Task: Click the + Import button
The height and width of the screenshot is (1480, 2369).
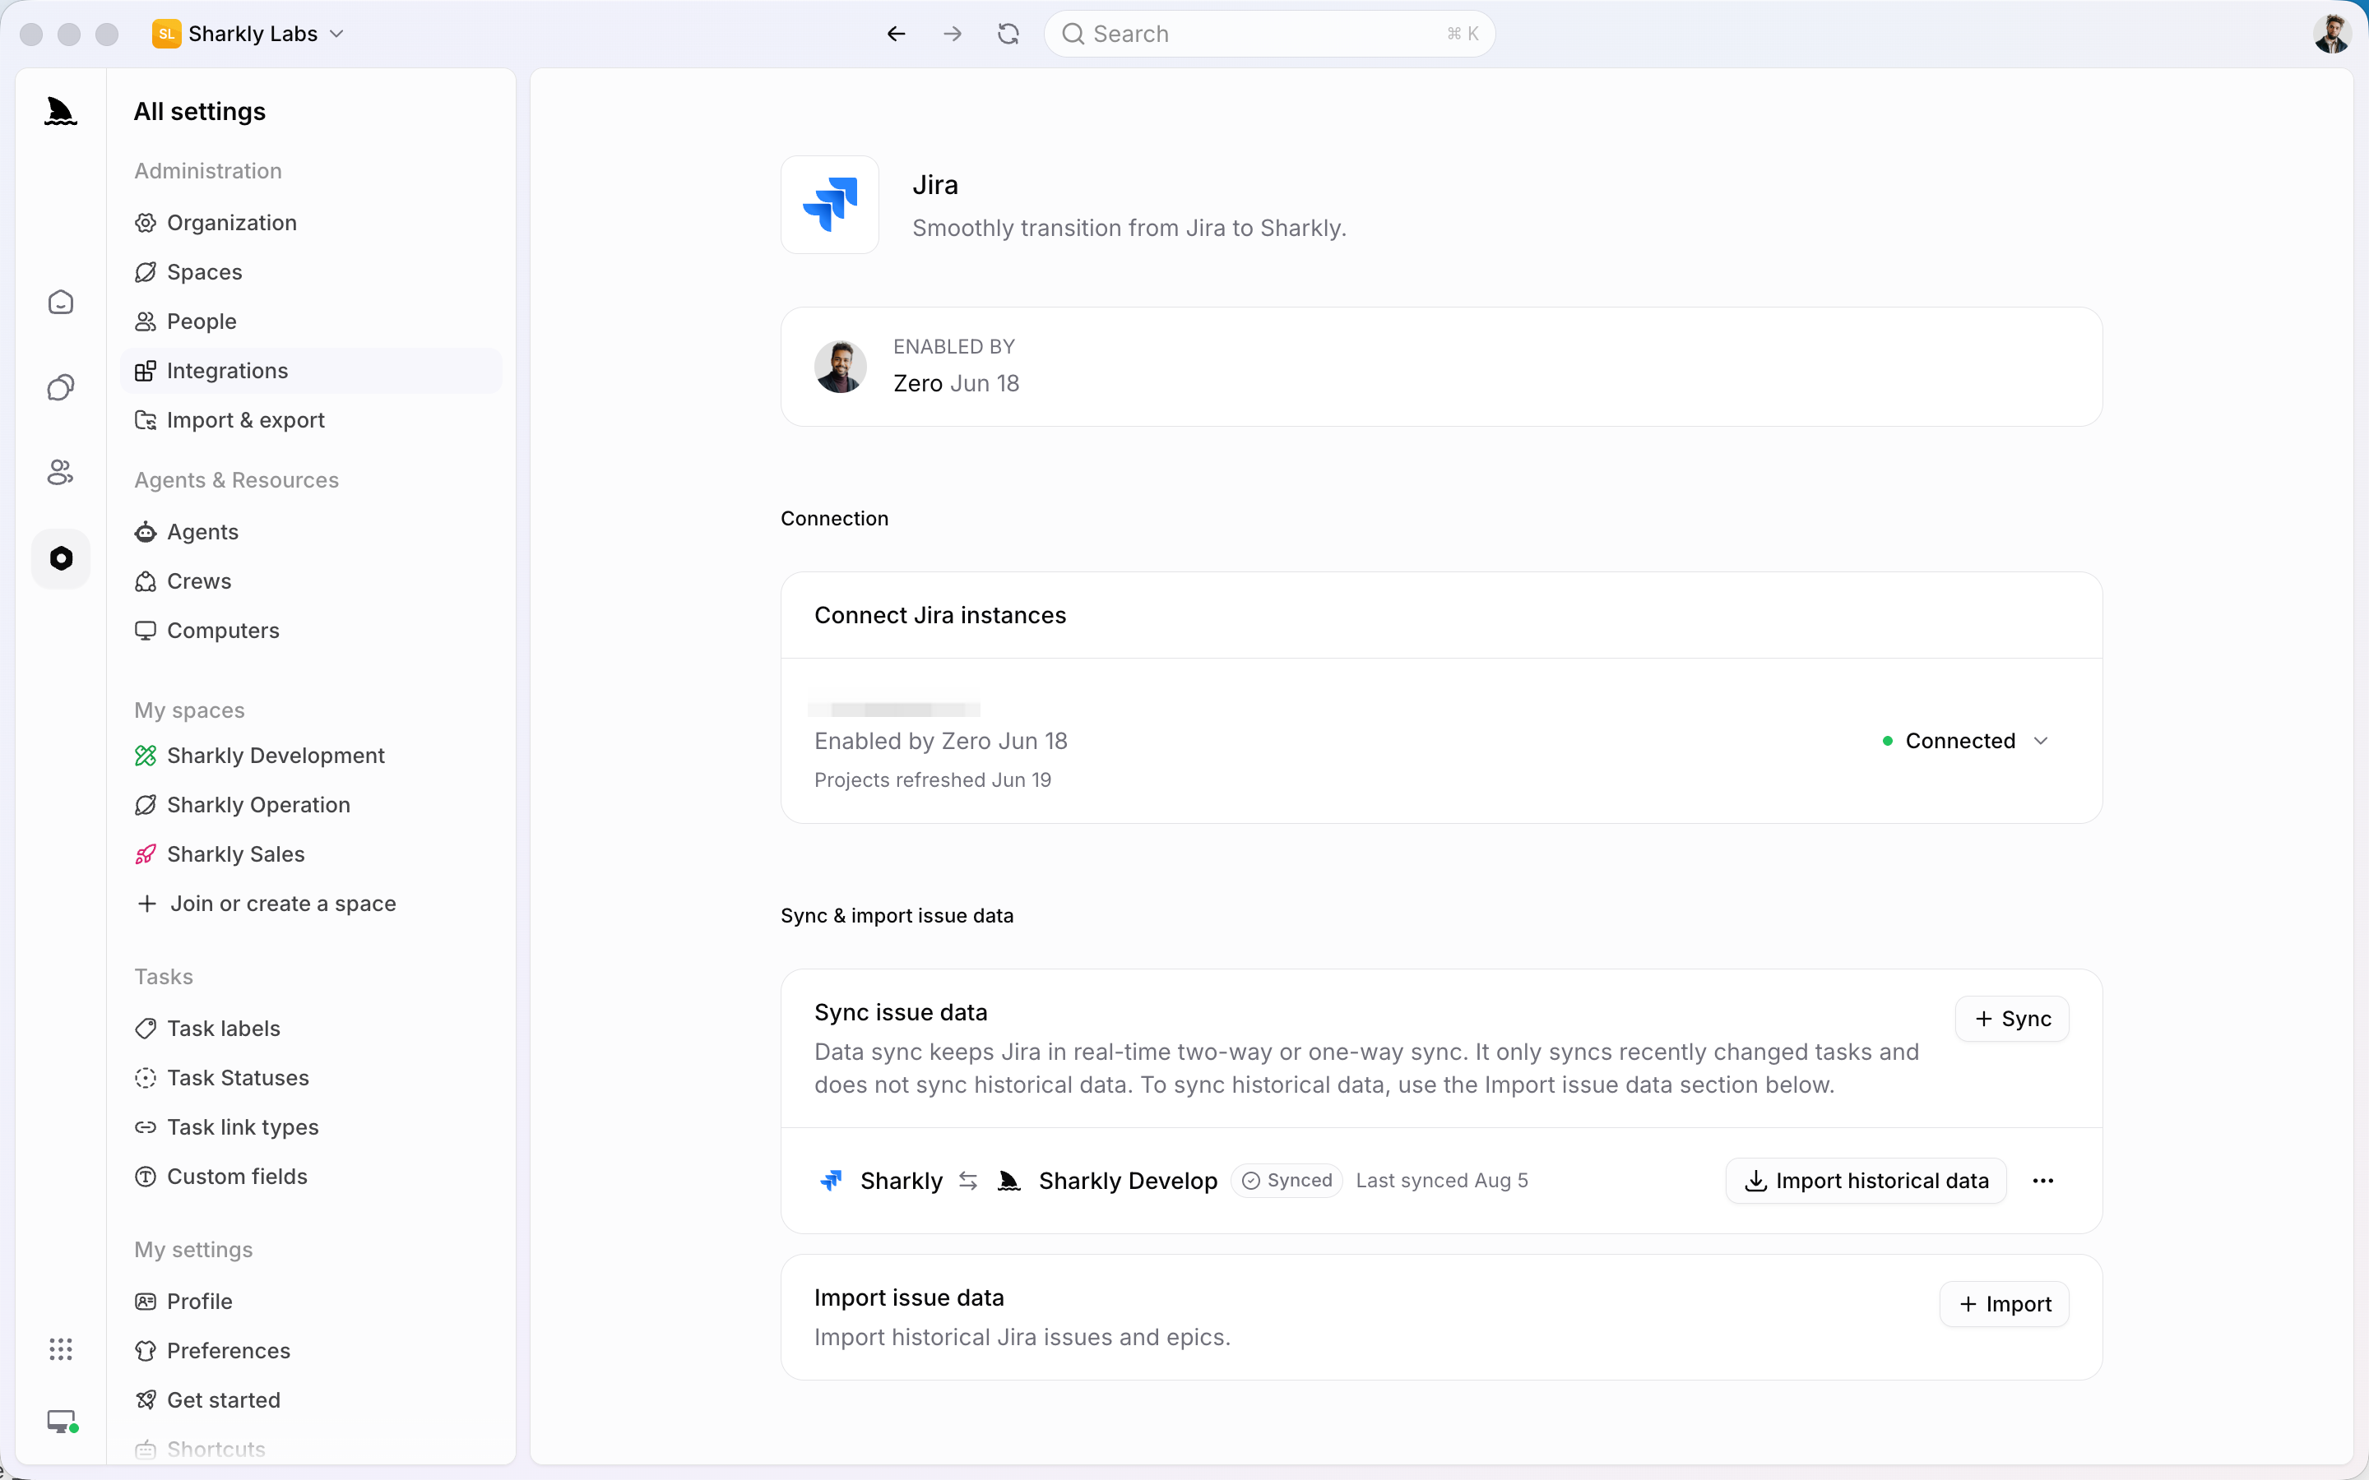Action: coord(2004,1304)
